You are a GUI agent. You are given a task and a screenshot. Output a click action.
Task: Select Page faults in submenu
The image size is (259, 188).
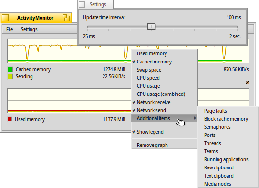pos(228,111)
